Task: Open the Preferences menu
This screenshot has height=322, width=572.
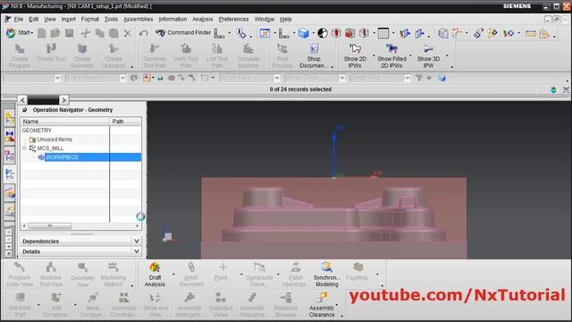Action: coord(233,20)
